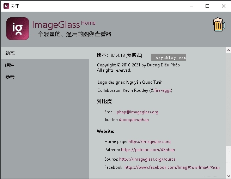
Task: Click the Home edition label
Action: (88, 23)
